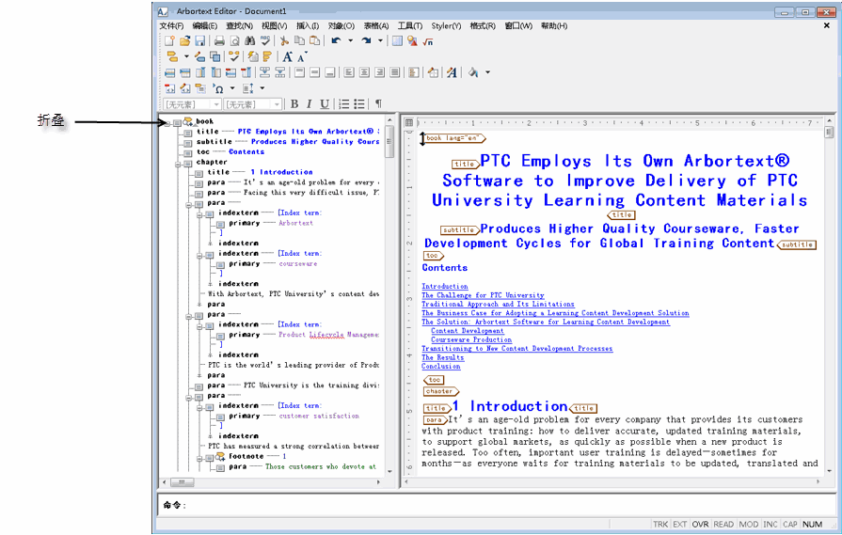This screenshot has width=842, height=535.
Task: Follow the Conclusion link in contents
Action: pyautogui.click(x=441, y=367)
